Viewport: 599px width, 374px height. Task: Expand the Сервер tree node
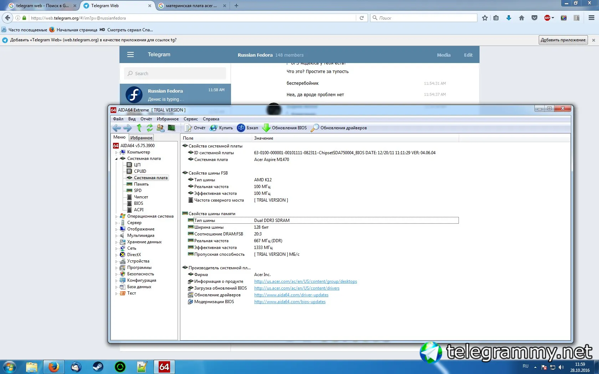point(116,223)
